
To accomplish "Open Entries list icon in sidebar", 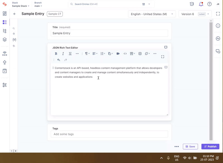I will coord(4,22).
